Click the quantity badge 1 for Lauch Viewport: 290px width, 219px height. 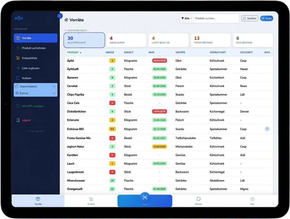point(112,164)
